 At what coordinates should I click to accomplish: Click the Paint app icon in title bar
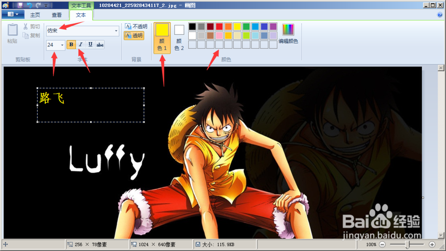coord(6,5)
